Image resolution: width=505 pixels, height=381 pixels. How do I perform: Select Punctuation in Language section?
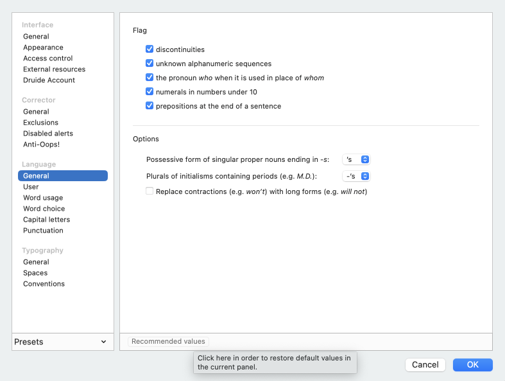[x=43, y=231]
